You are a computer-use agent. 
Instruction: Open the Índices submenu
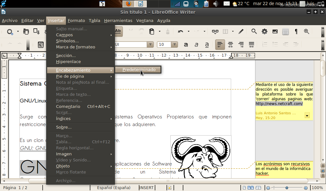click(x=81, y=118)
